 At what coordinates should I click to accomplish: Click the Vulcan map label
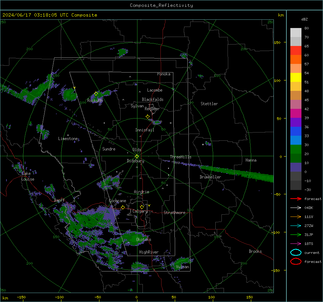pos(182,267)
